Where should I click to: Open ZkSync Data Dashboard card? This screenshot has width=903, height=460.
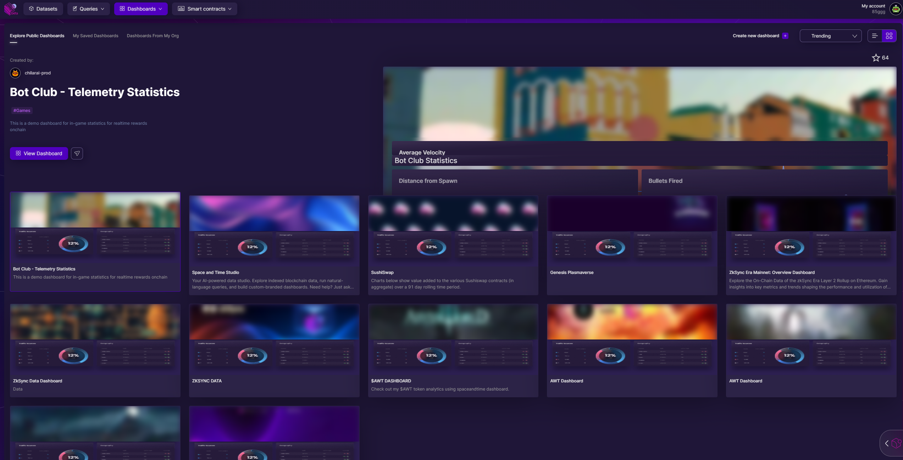point(95,350)
